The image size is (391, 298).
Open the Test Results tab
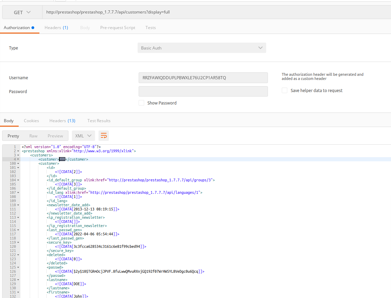coord(99,120)
